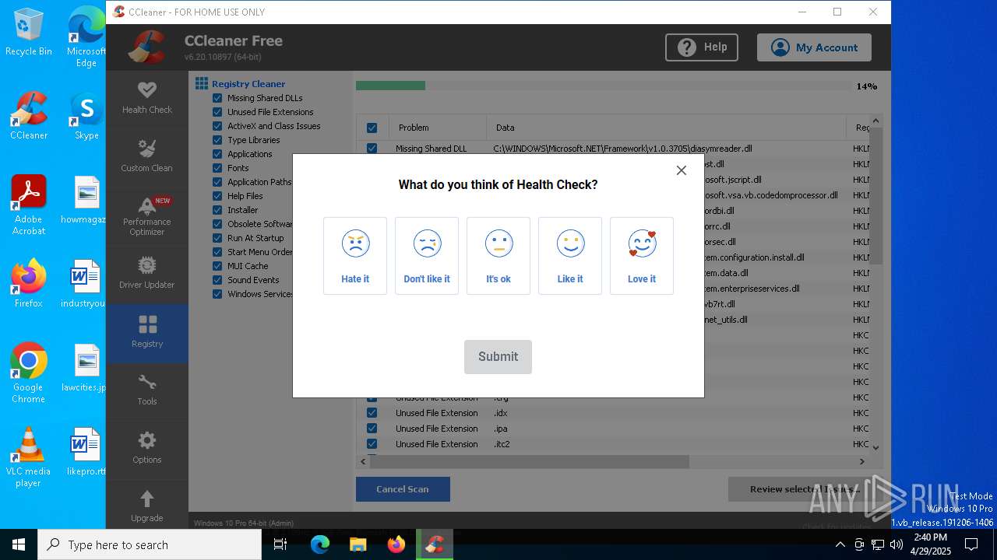
Task: Open Firefox from the taskbar
Action: 396,544
